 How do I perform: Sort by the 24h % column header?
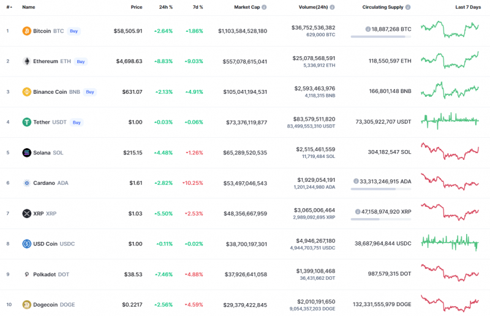pos(165,7)
